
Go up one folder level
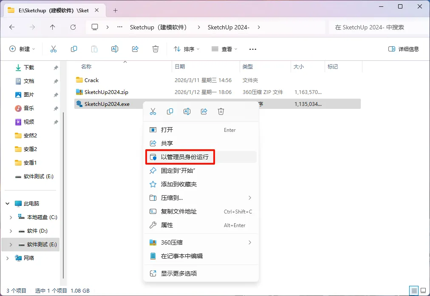[x=52, y=27]
